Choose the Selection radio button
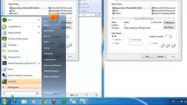This screenshot has width=187, height=105. click(x=113, y=40)
